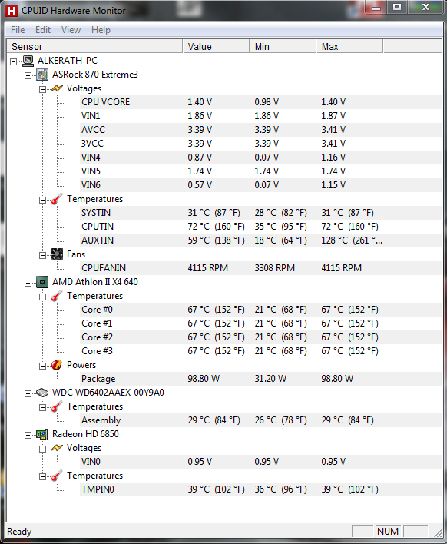Click the NUM status bar indicator
The width and height of the screenshot is (447, 544).
(388, 532)
